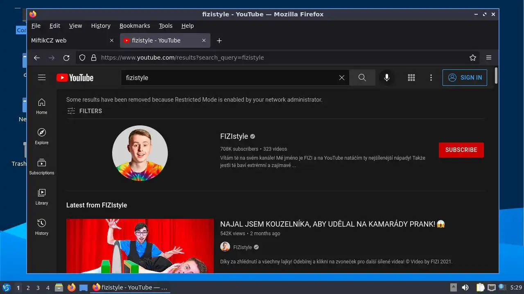This screenshot has height=294, width=524.
Task: Open the magician prank video thumbnail
Action: pyautogui.click(x=140, y=246)
